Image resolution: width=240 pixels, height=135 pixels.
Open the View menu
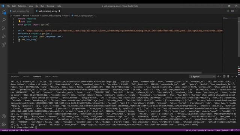pos(31,6)
